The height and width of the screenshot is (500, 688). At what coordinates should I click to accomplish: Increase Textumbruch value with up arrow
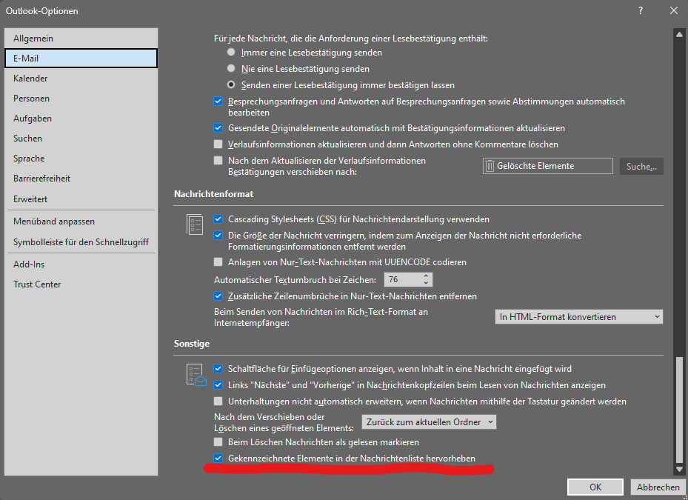pos(426,276)
